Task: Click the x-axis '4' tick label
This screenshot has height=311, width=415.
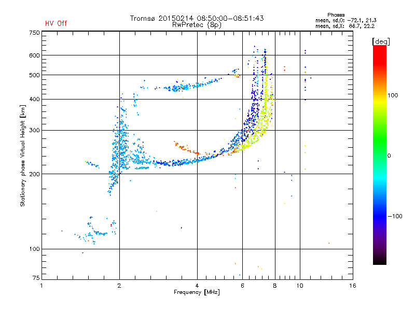Action: (x=197, y=286)
